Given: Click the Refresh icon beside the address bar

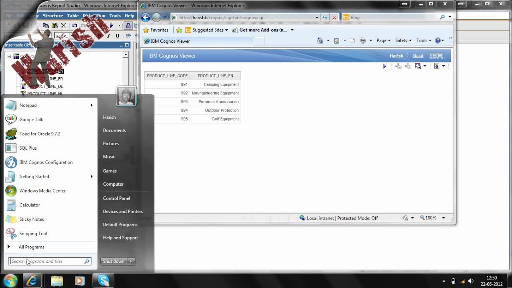Looking at the screenshot, I should click(325, 18).
